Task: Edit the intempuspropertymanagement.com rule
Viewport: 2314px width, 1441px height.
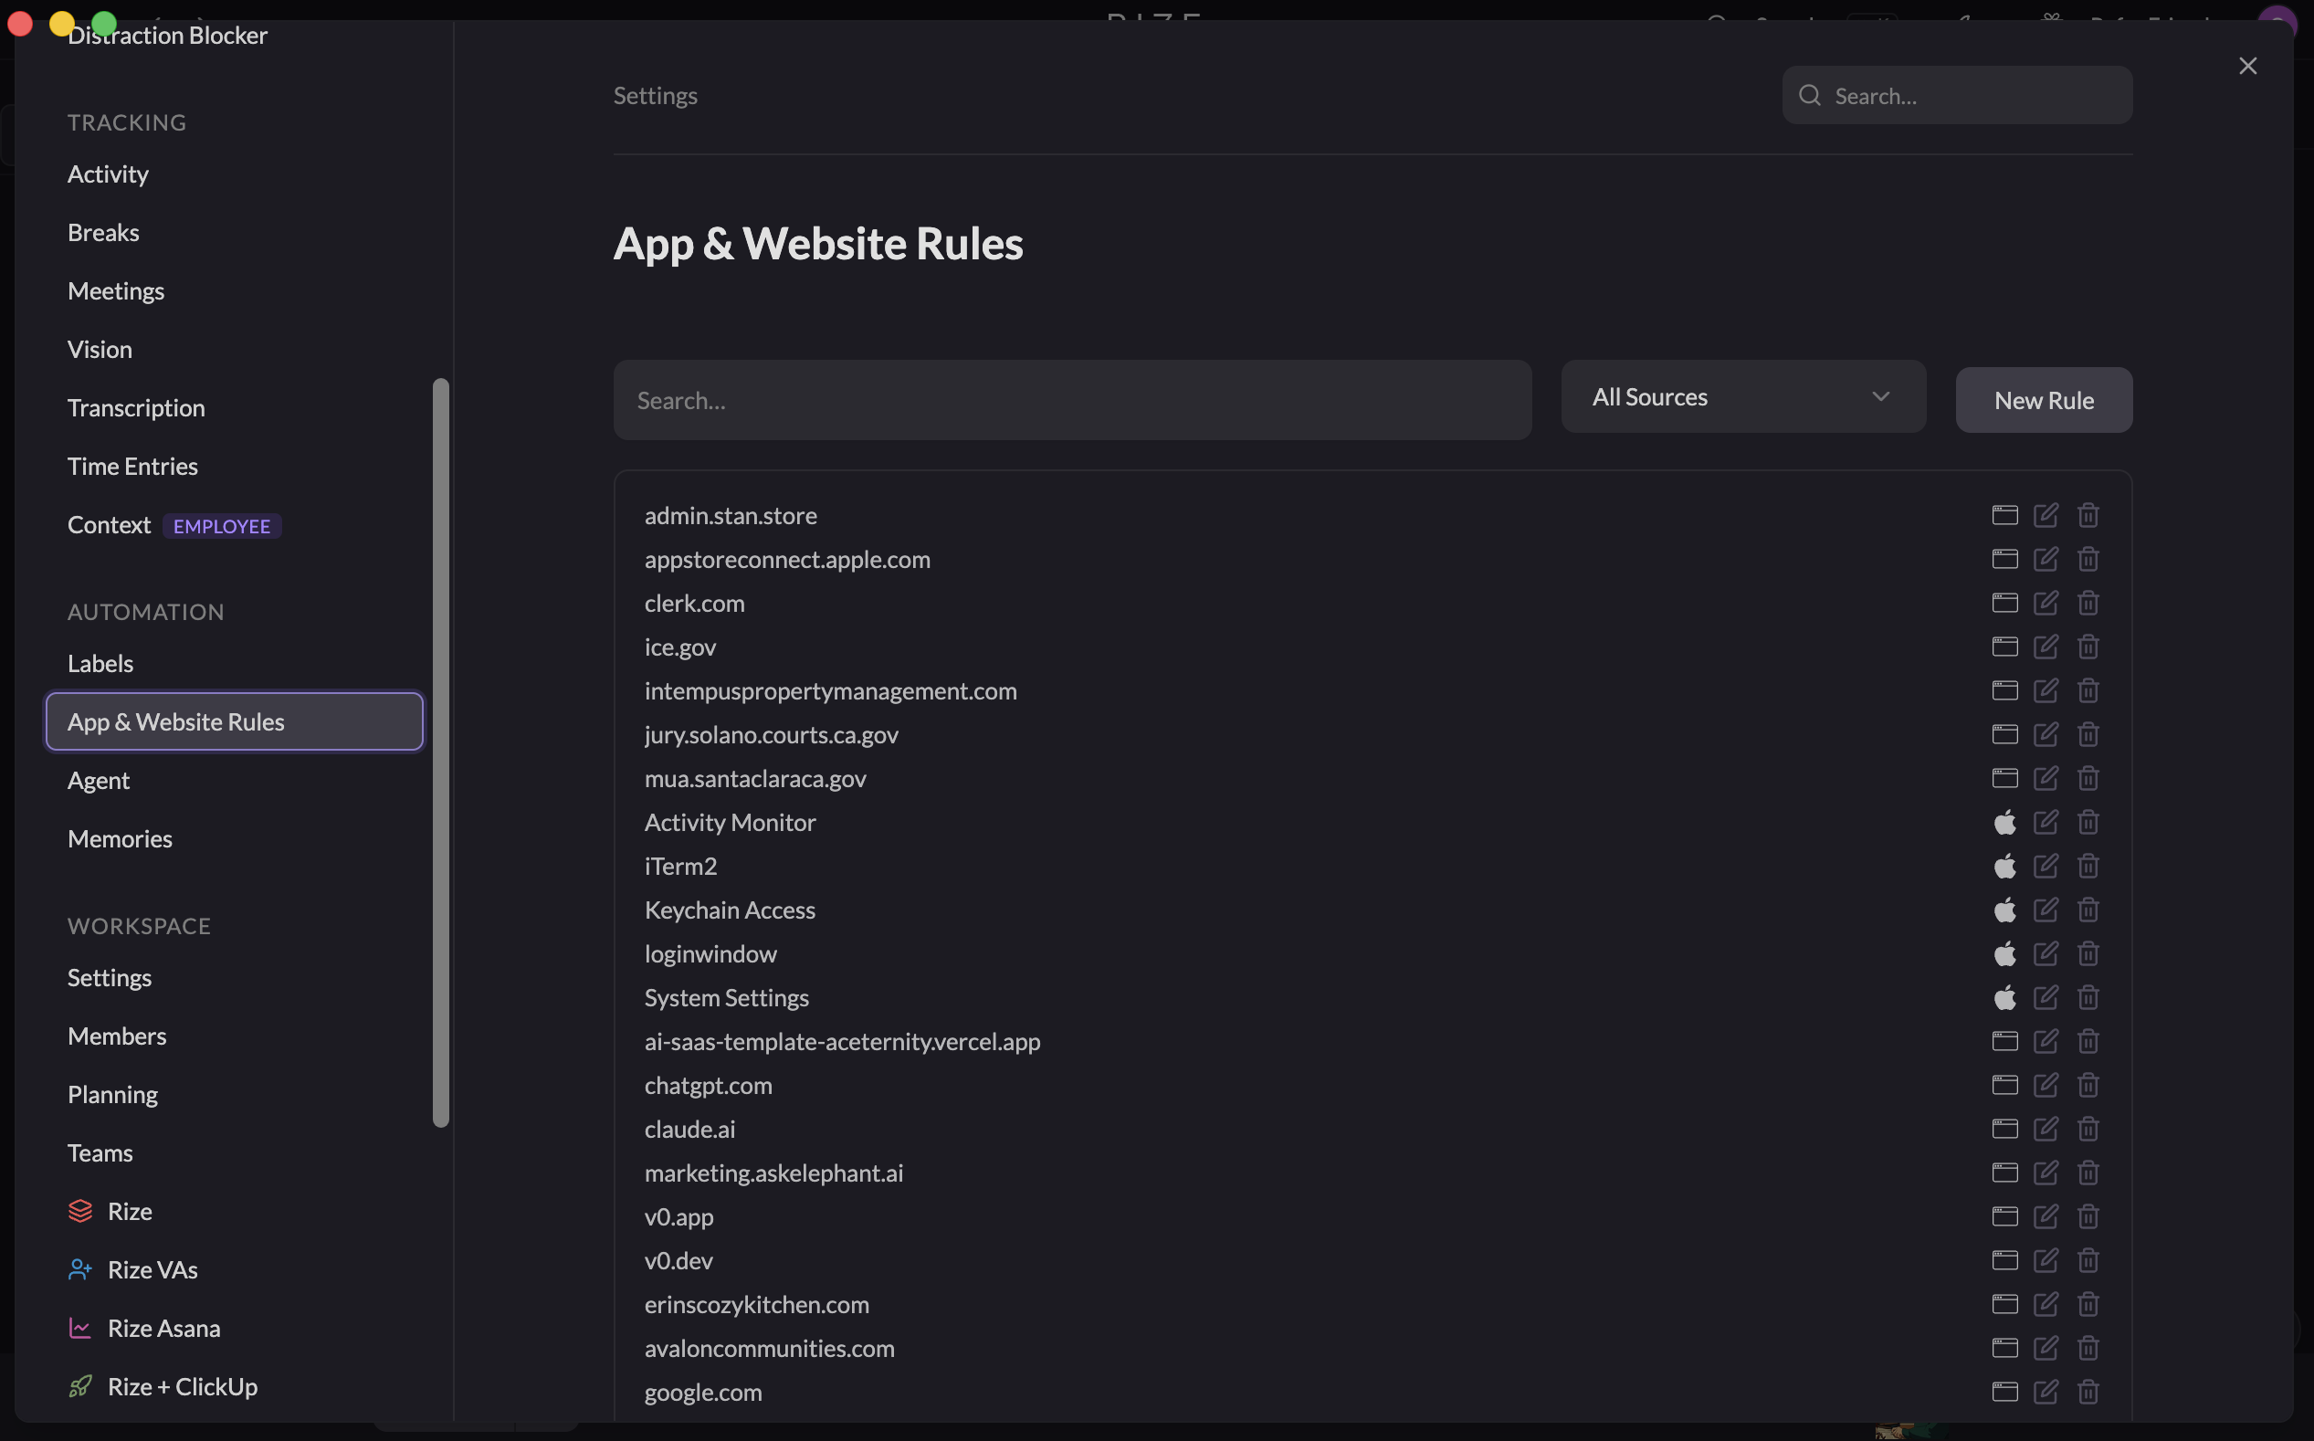Action: [2046, 691]
